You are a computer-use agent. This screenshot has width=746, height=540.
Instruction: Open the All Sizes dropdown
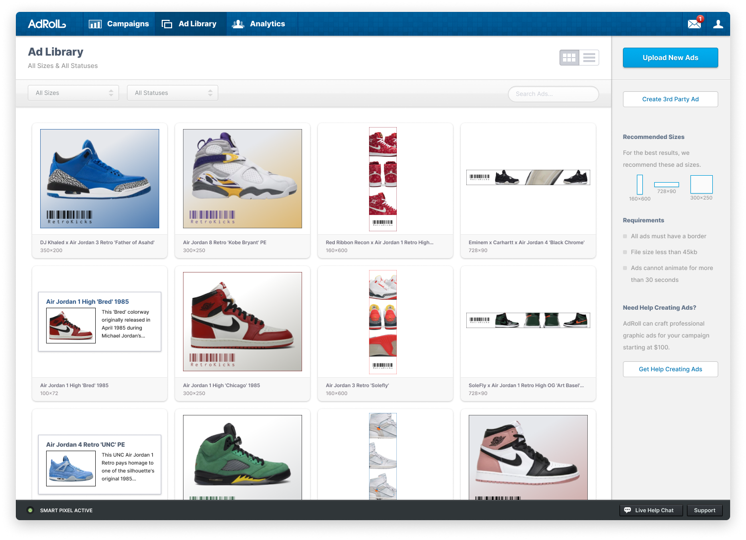tap(73, 93)
